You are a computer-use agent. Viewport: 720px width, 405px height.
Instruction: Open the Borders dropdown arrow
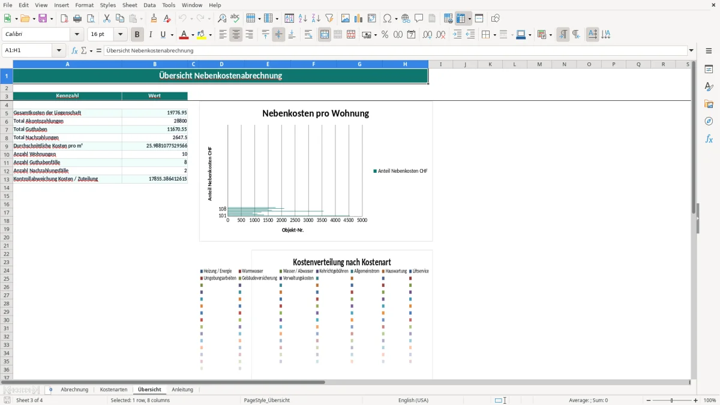click(494, 35)
